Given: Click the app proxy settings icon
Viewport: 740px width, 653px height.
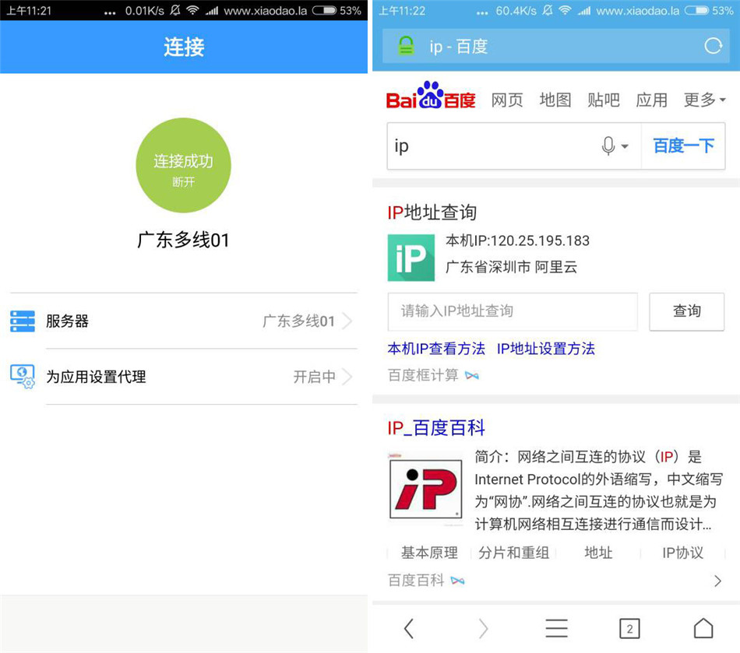Looking at the screenshot, I should [x=22, y=376].
